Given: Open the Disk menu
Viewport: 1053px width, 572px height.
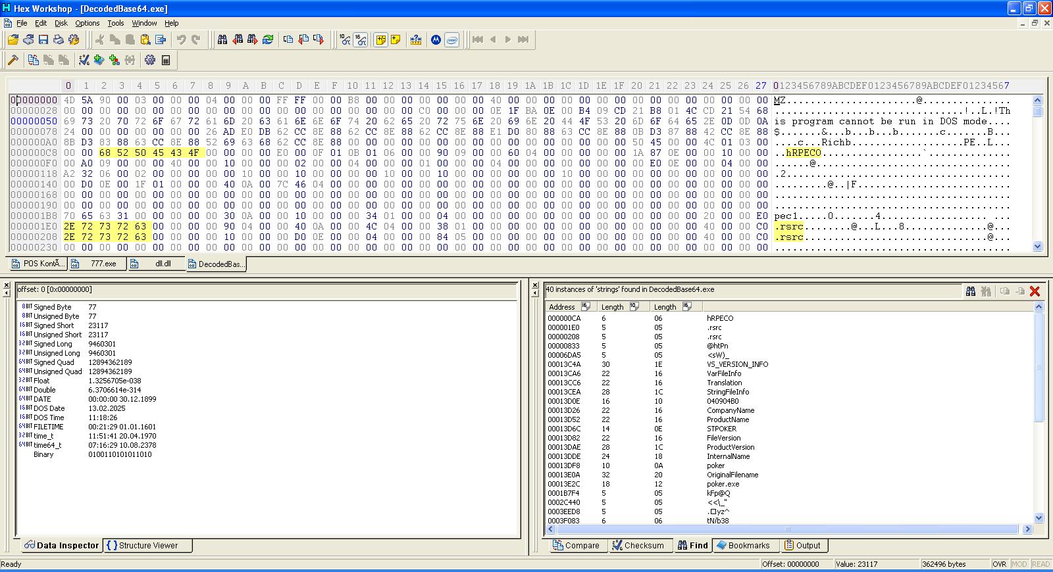Looking at the screenshot, I should [x=61, y=23].
